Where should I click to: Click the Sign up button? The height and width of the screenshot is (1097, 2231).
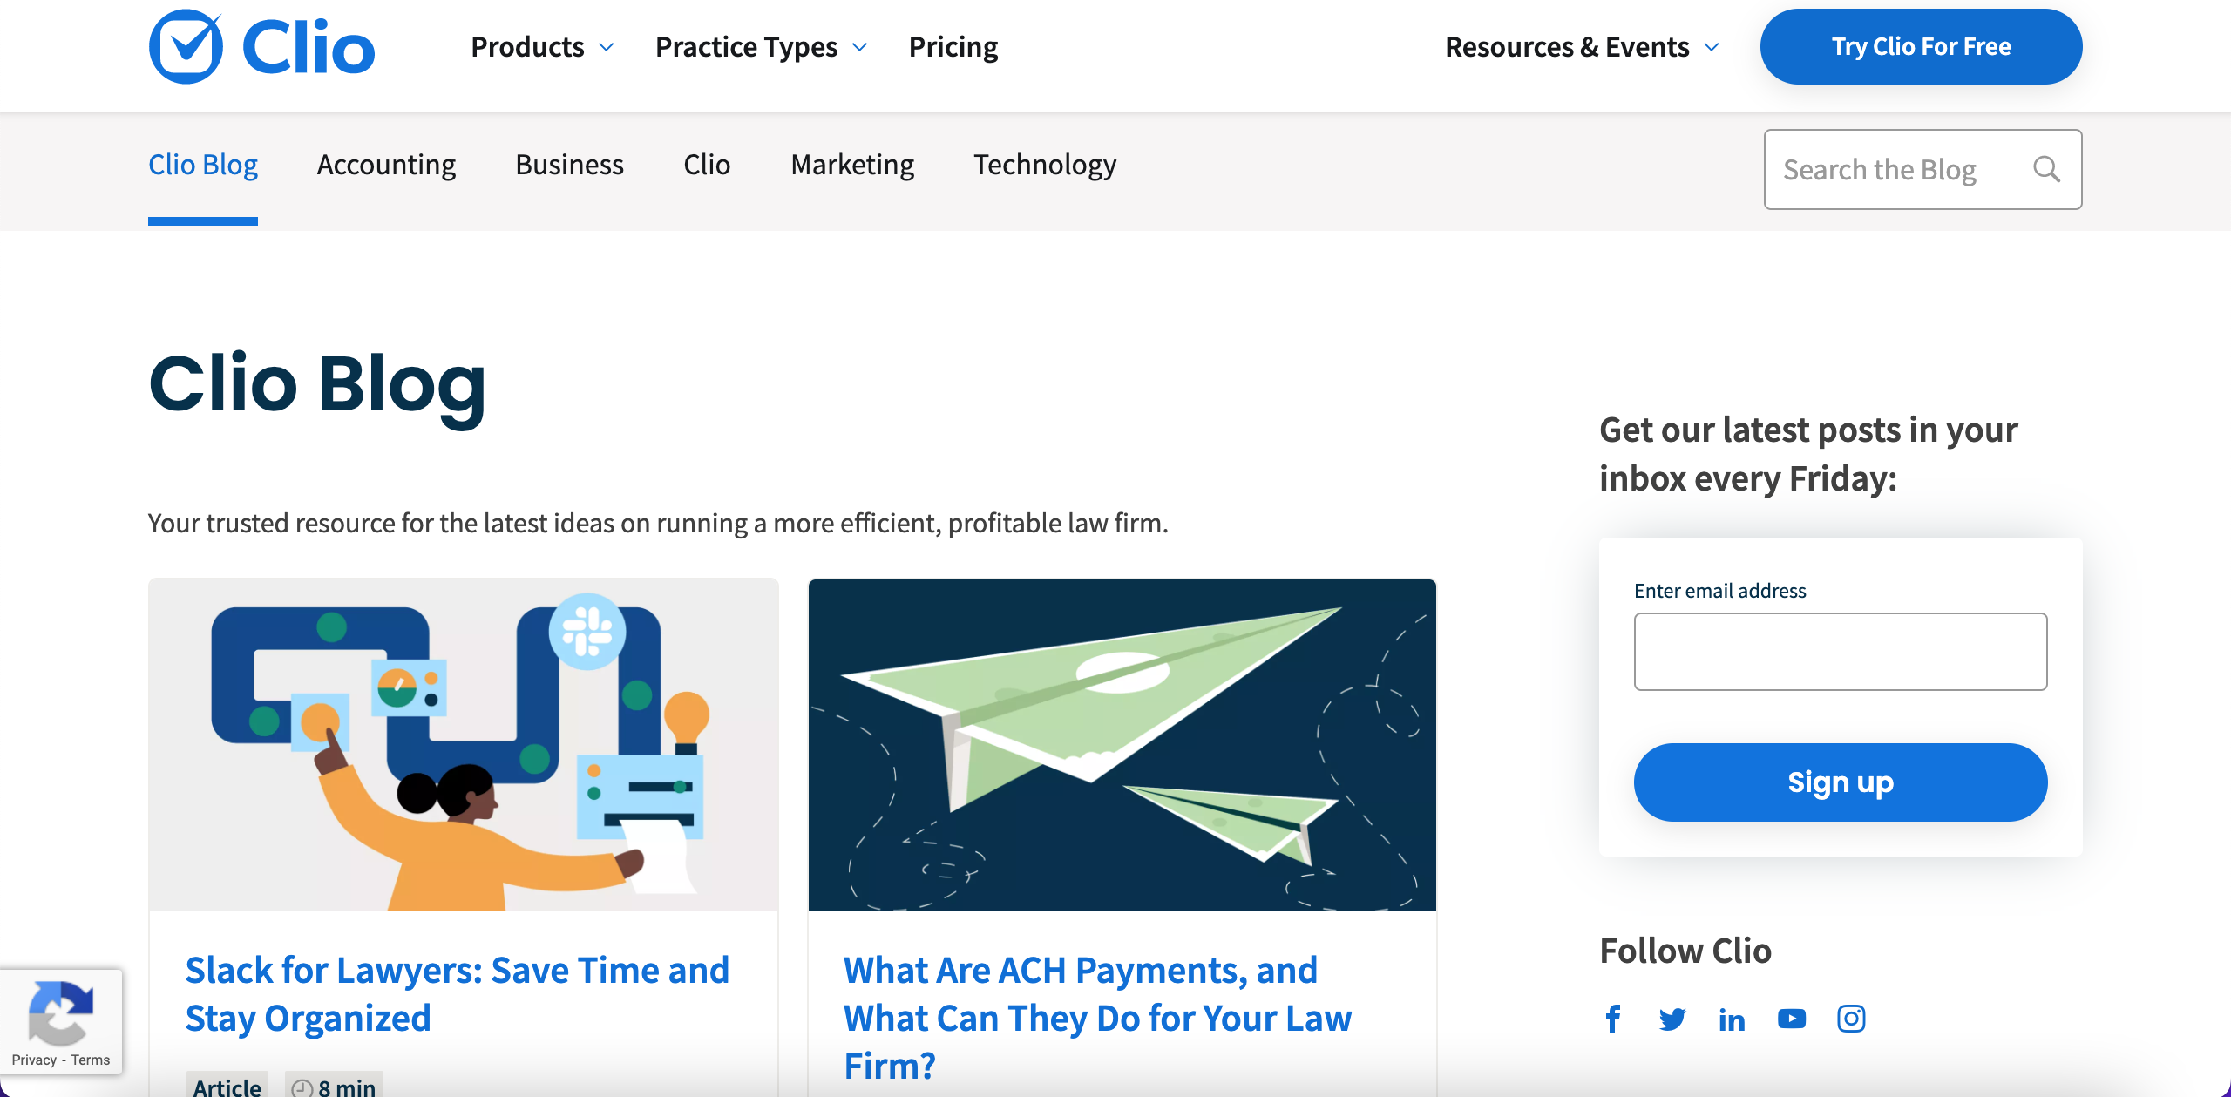coord(1841,782)
